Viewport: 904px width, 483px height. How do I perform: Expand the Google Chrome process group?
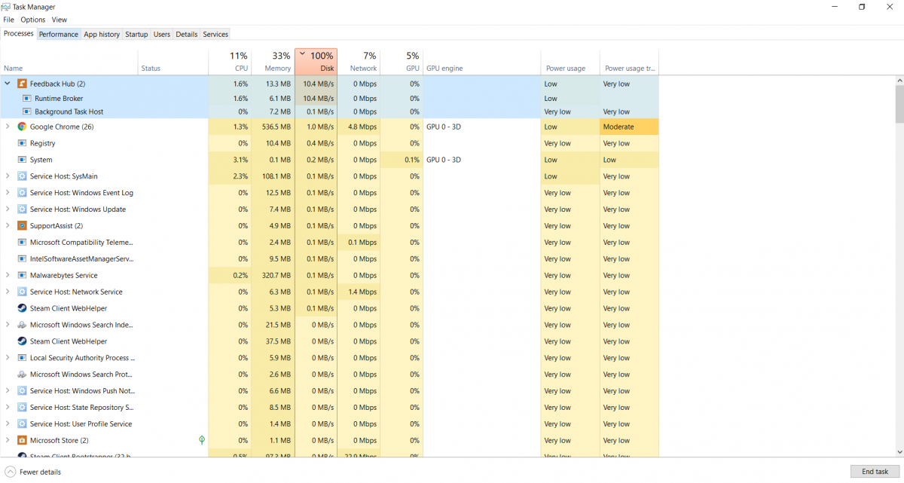click(8, 127)
